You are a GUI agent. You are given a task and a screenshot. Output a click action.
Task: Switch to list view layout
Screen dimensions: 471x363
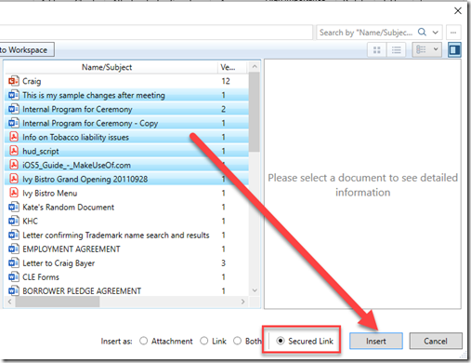pos(396,49)
